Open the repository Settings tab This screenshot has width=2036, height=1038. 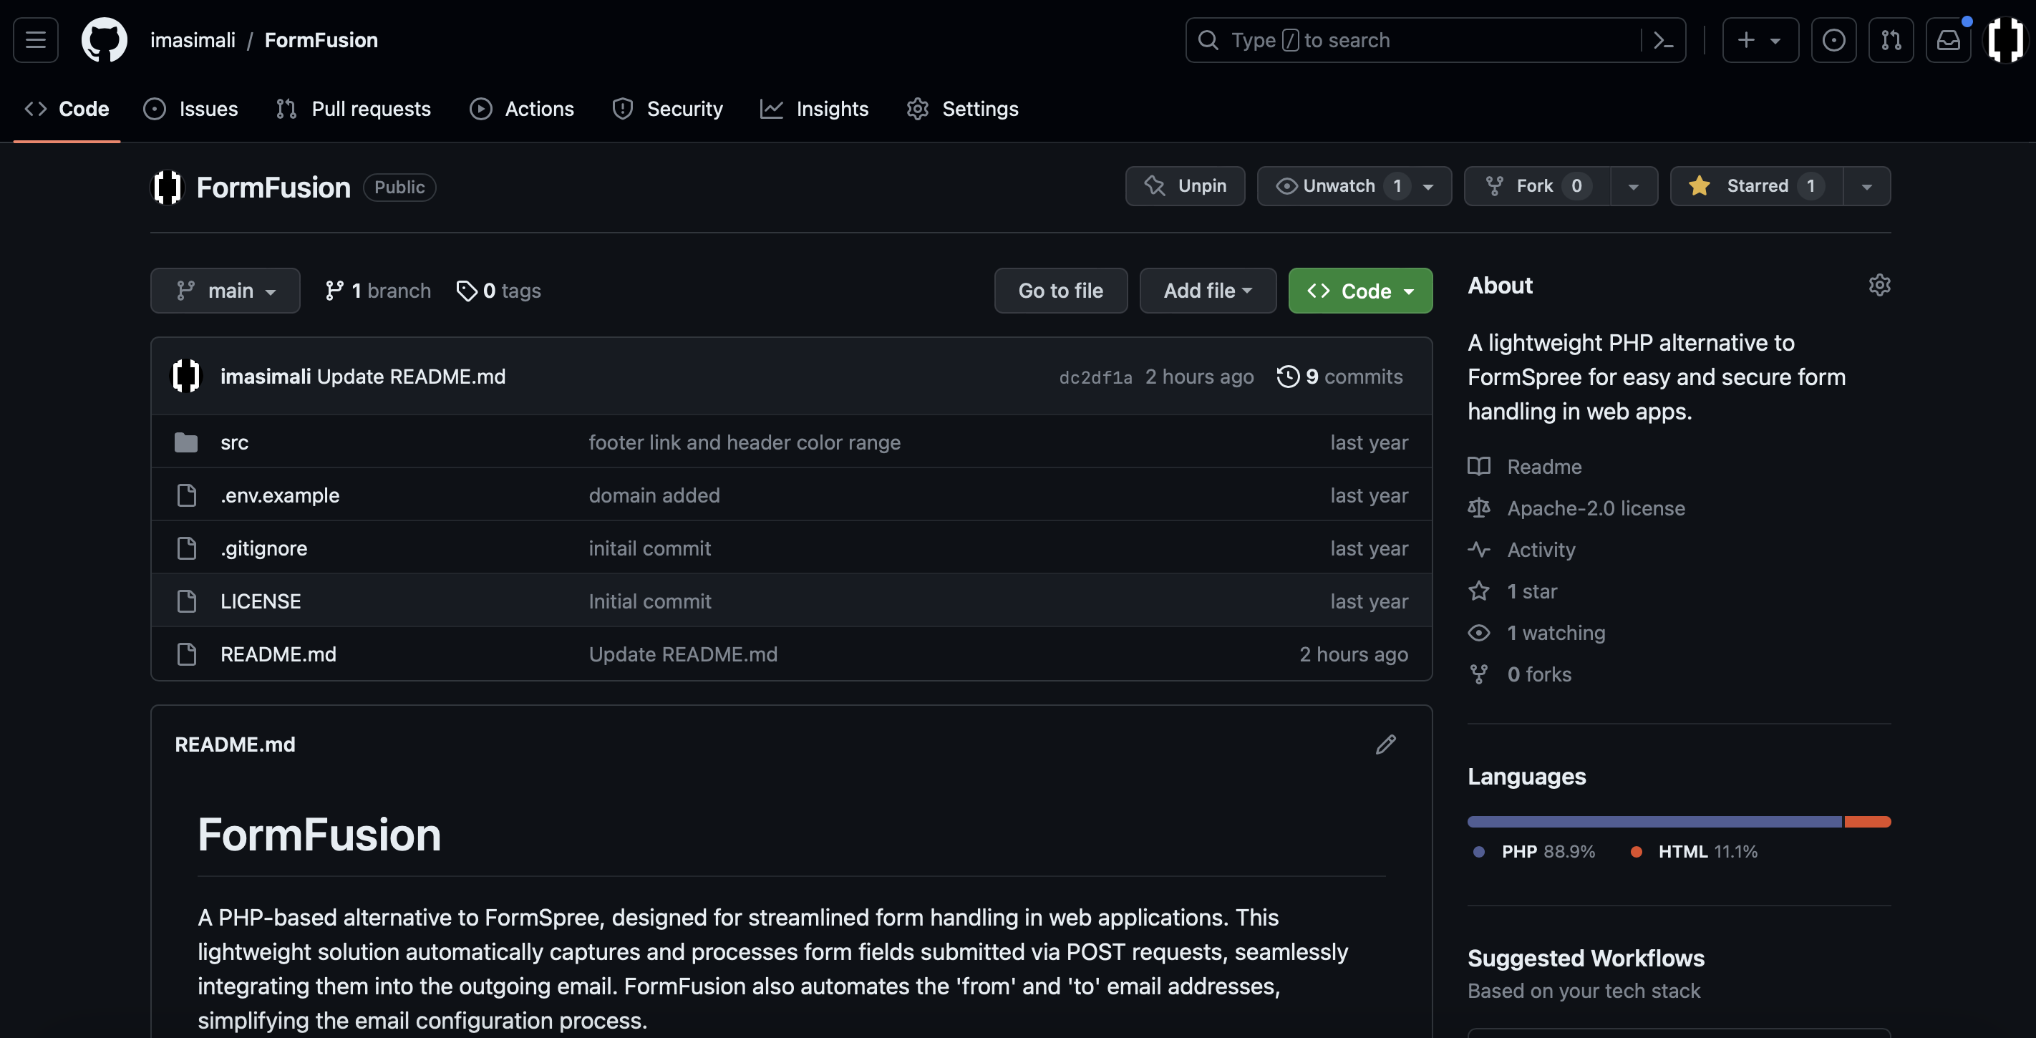(x=962, y=108)
